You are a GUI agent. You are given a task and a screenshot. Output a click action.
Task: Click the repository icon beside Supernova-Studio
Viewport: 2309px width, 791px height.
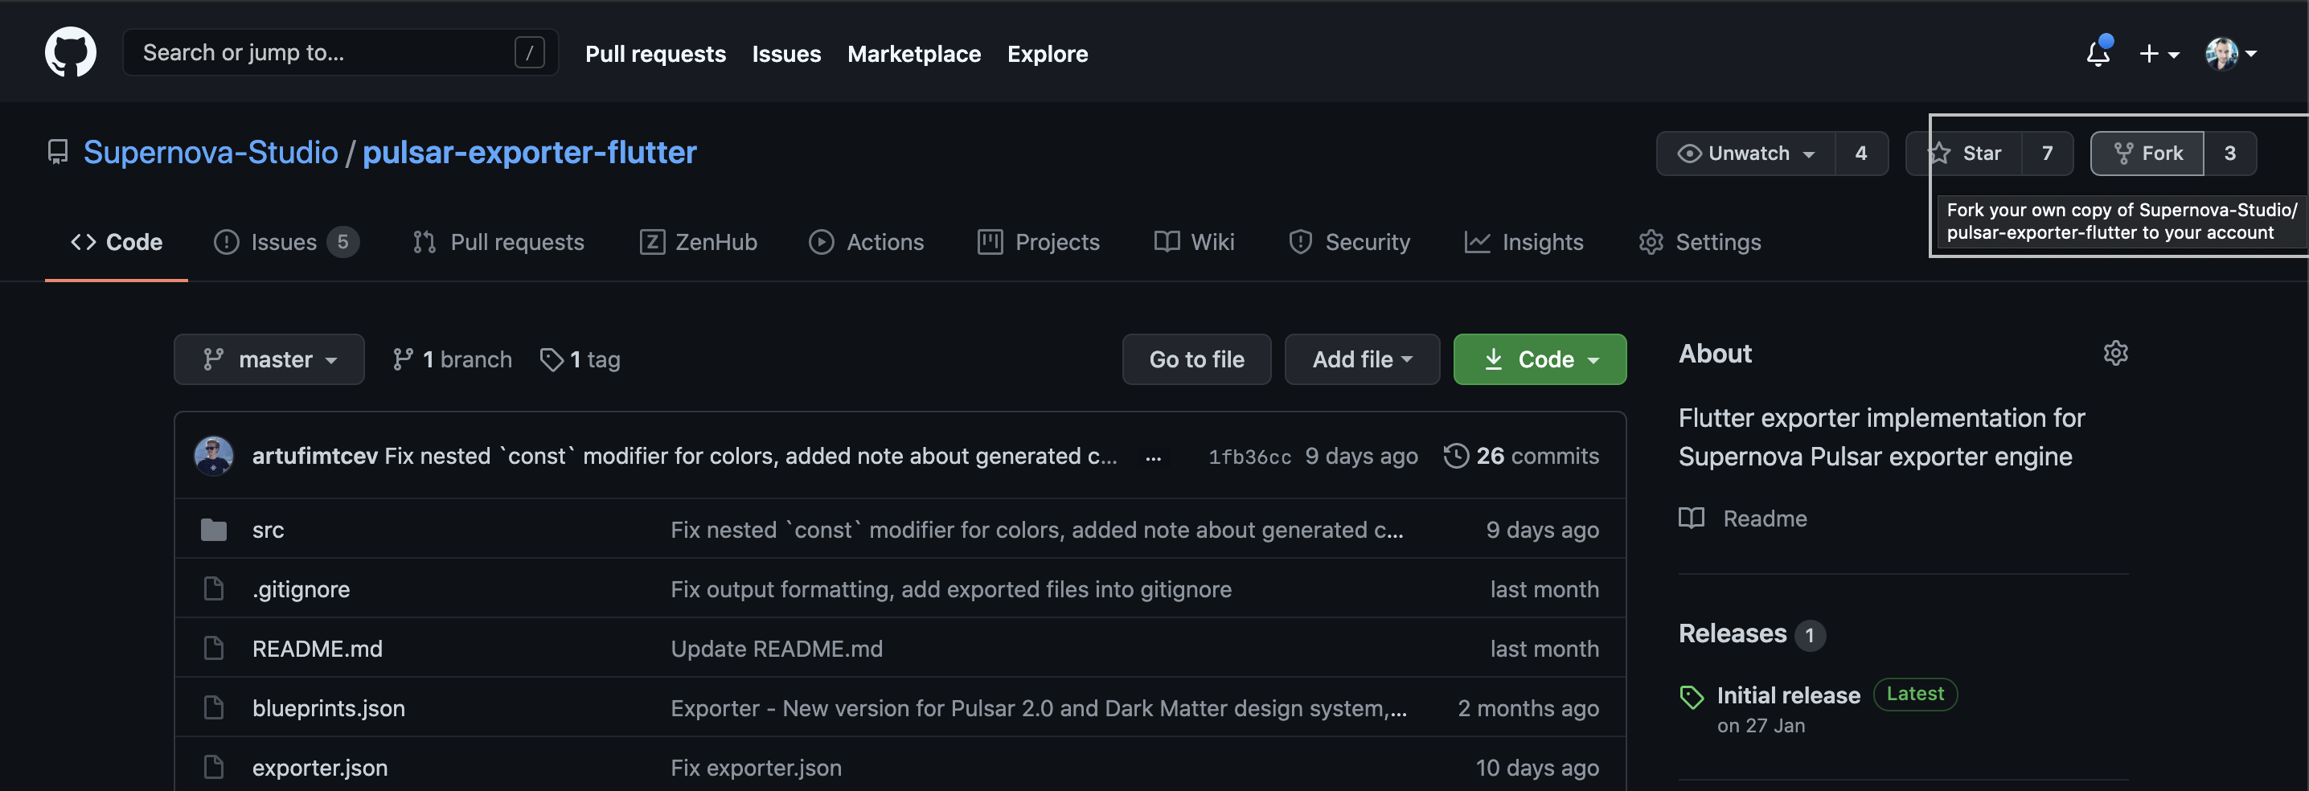point(57,152)
